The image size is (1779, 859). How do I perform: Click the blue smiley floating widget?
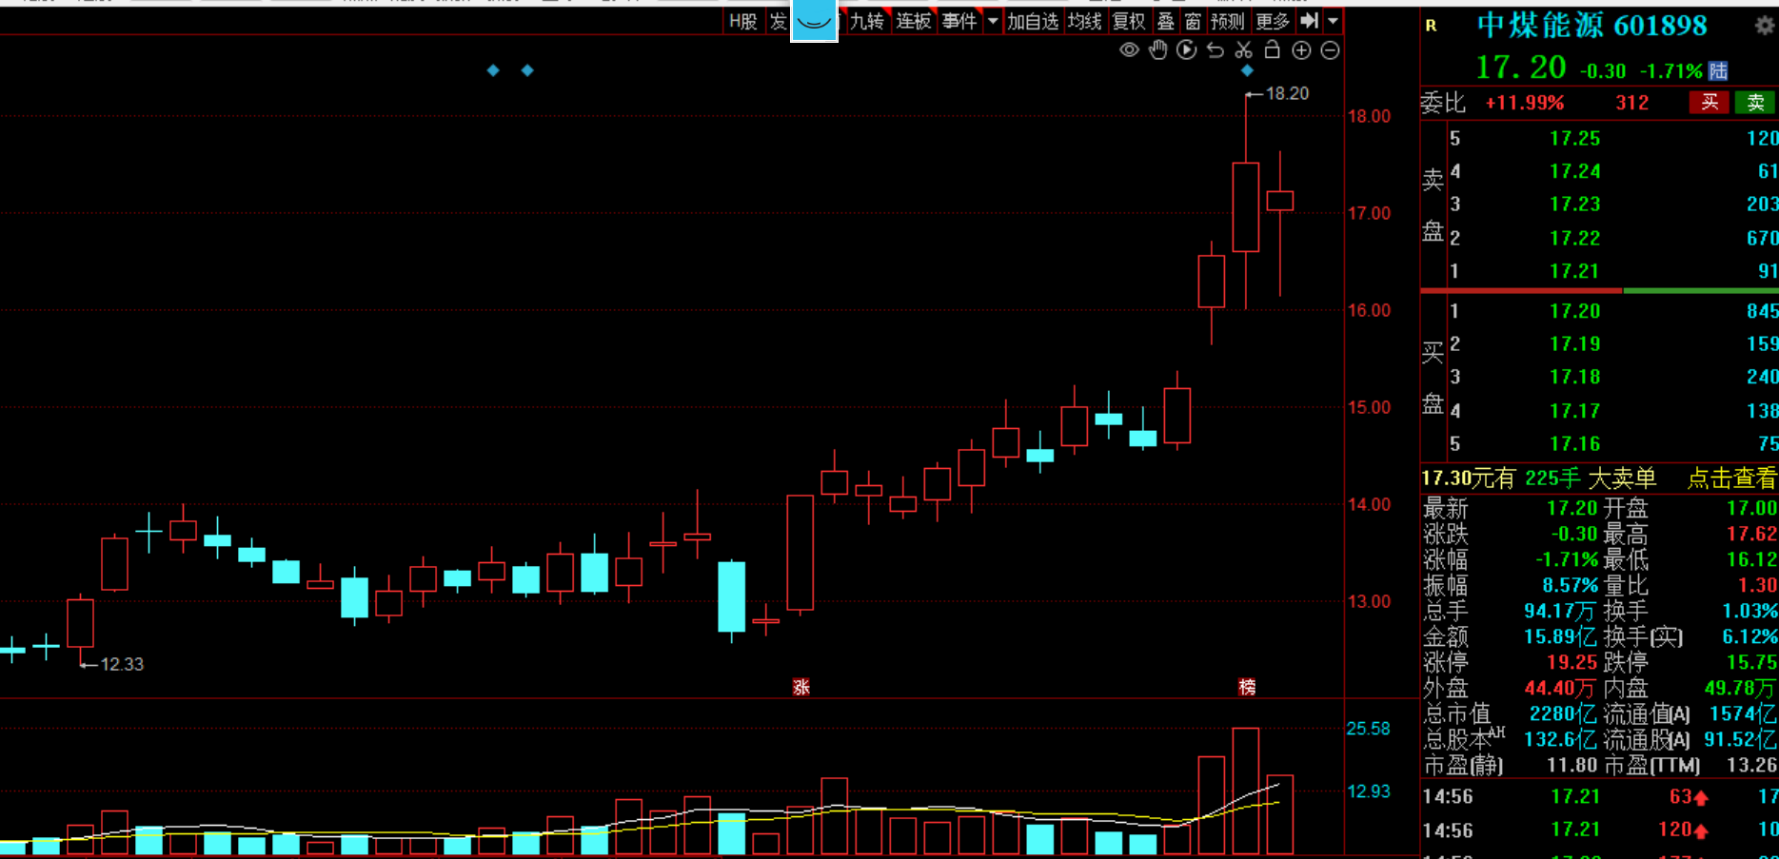point(814,20)
